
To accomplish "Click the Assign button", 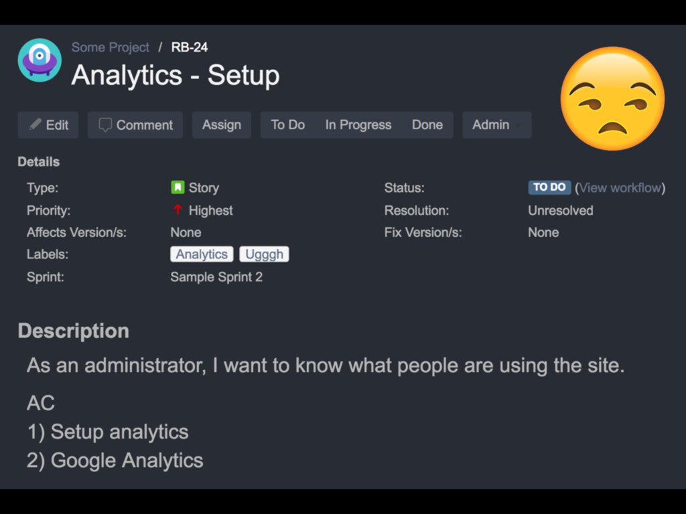I will click(x=221, y=125).
